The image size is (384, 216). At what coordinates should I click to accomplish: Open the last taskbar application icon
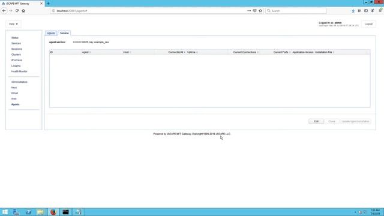point(78,212)
